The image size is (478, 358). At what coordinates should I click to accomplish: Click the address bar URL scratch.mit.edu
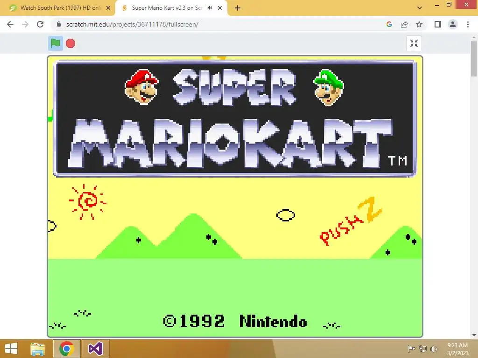[132, 24]
